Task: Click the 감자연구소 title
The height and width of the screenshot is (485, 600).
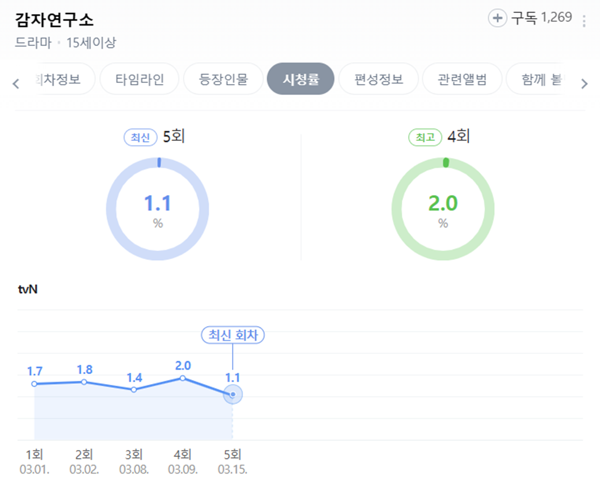Action: tap(55, 20)
